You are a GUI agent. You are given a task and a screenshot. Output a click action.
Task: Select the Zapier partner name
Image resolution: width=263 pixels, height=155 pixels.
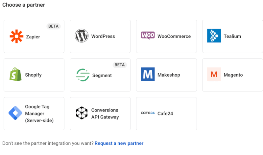pyautogui.click(x=33, y=37)
